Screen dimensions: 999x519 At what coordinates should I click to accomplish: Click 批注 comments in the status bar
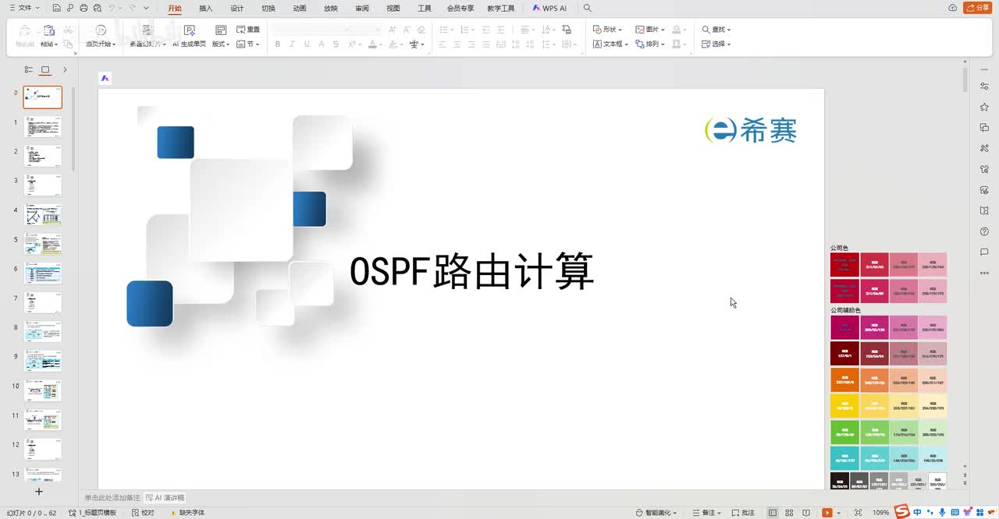pos(743,513)
